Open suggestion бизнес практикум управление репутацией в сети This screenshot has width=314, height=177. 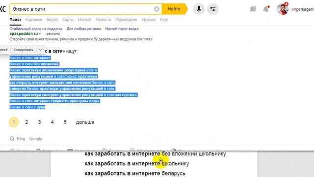point(53,70)
